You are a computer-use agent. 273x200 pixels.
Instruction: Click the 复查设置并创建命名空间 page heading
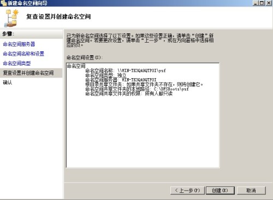point(58,16)
